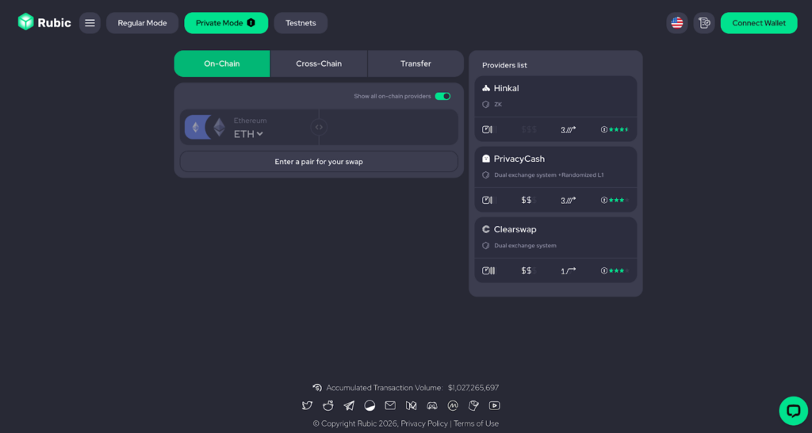Click the US flag language selector

676,23
